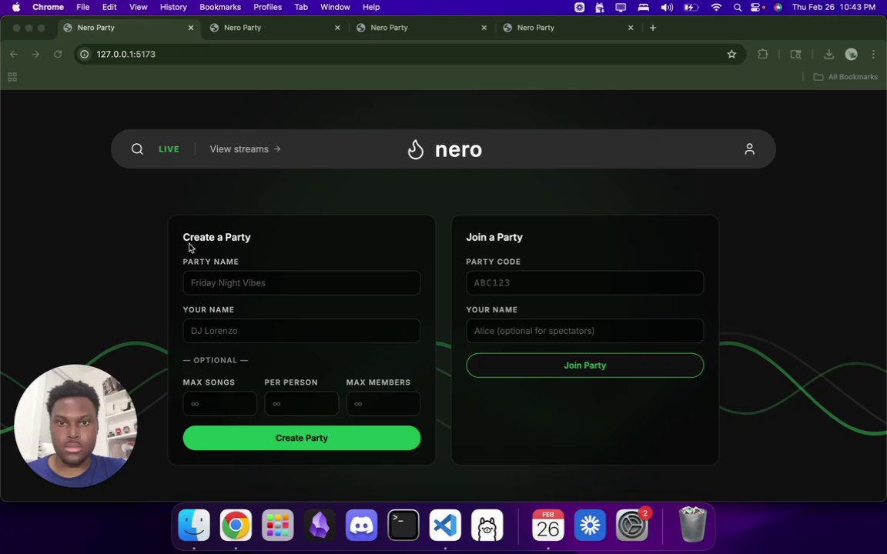Open the Chrome extensions puzzle icon

tap(762, 55)
